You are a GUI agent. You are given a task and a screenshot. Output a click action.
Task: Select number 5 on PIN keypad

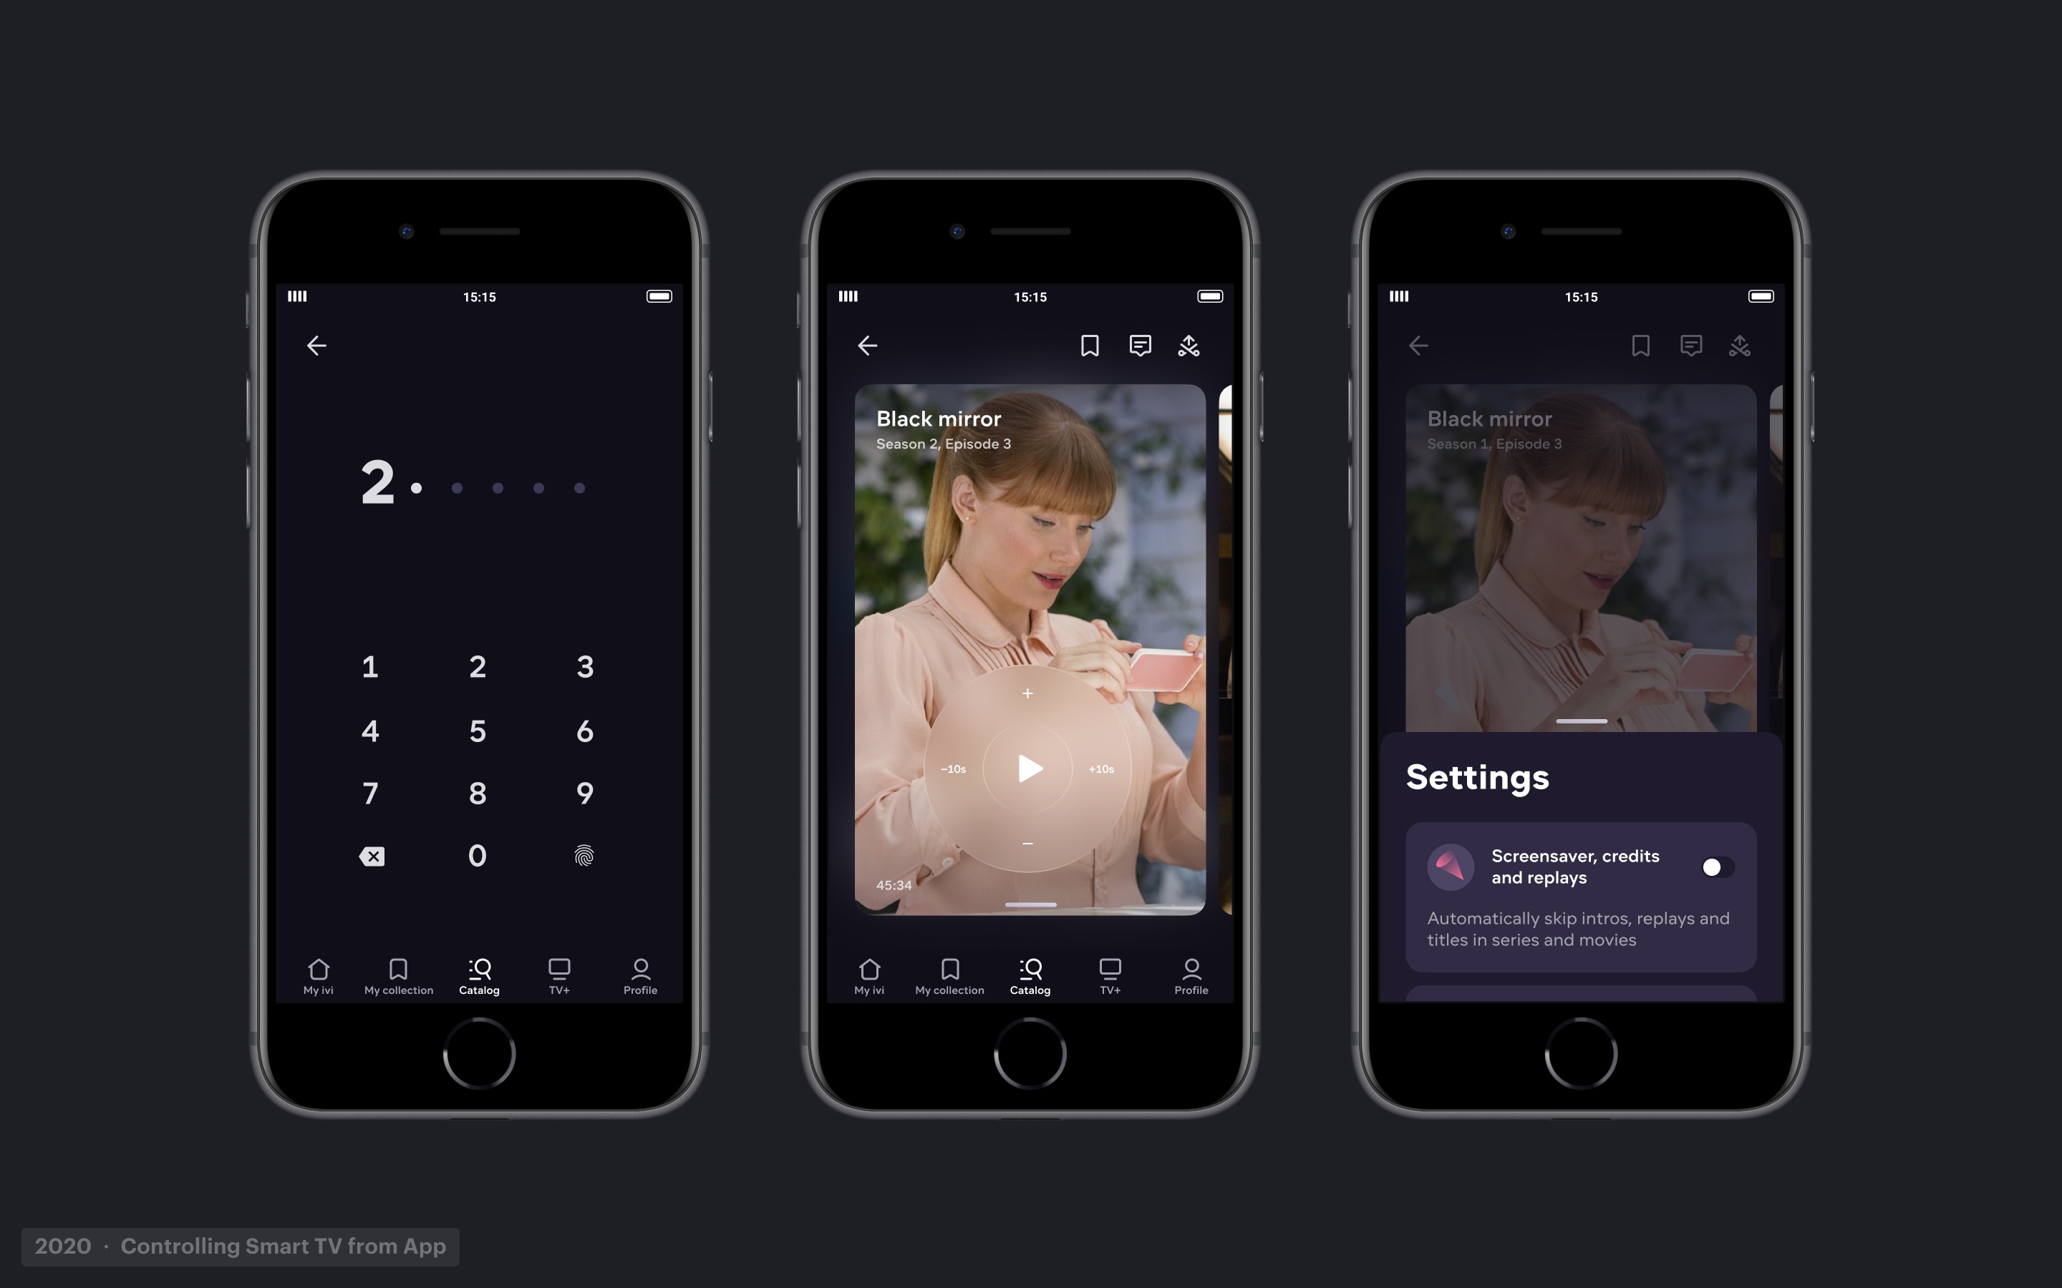477,728
